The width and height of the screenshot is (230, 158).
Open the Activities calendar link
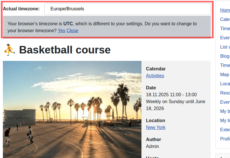pos(155,76)
